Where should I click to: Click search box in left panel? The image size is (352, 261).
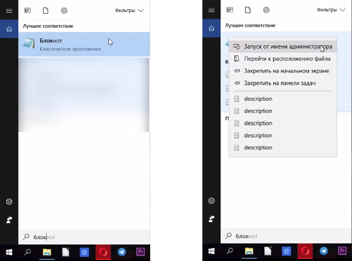click(84, 237)
